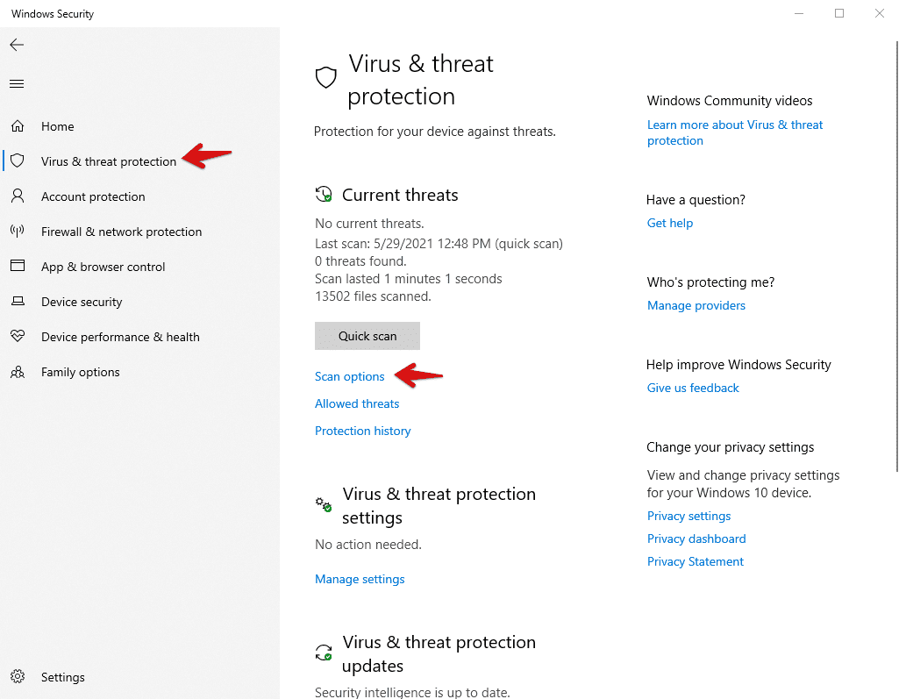Click the Family options people icon
Image resolution: width=899 pixels, height=699 pixels.
18,372
